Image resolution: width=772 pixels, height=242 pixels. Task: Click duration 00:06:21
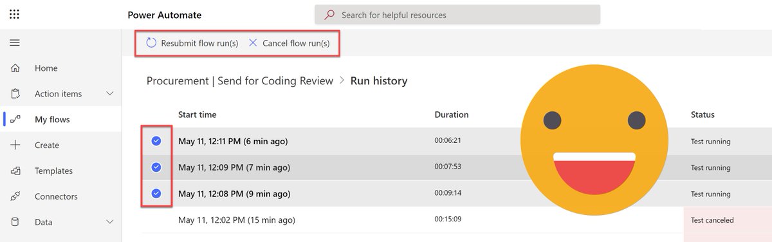click(448, 140)
